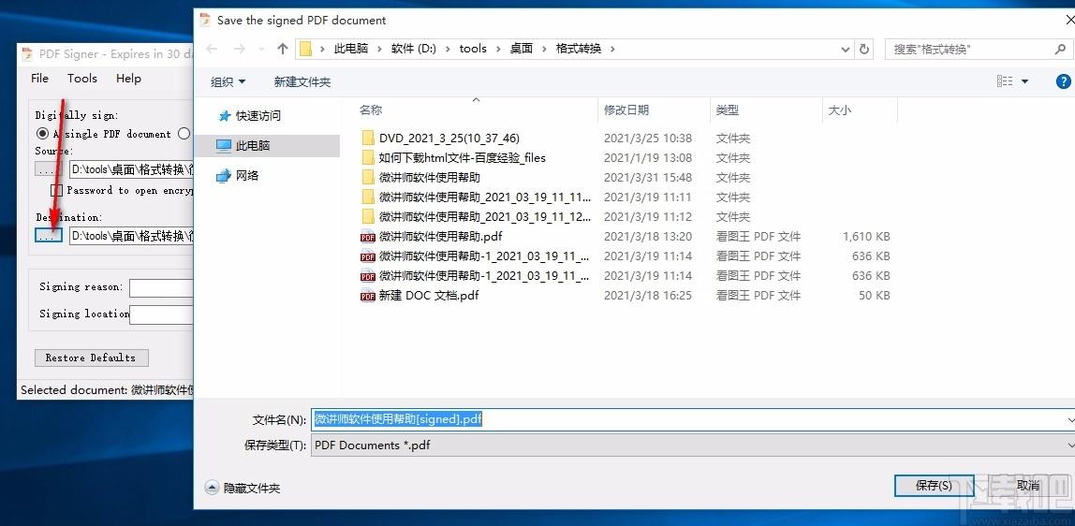Select folder 微讲师软件使用帮助_2021_03_19_11_11...

485,197
